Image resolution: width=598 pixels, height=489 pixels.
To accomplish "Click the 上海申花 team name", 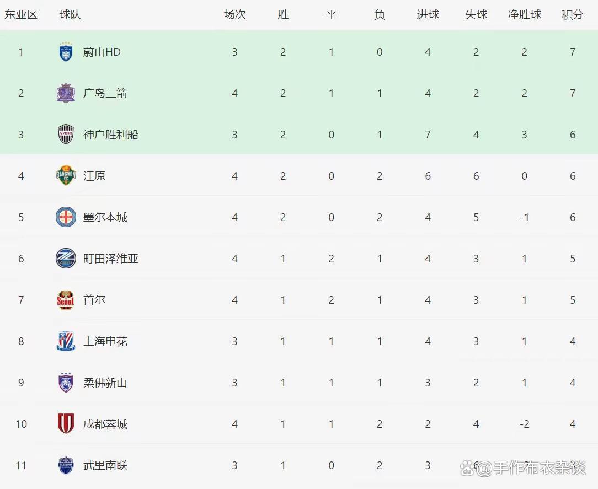I will point(105,341).
